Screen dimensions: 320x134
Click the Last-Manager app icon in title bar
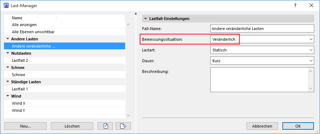[x=6, y=6]
